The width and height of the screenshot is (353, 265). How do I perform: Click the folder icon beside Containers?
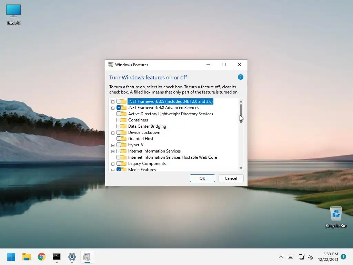click(124, 120)
